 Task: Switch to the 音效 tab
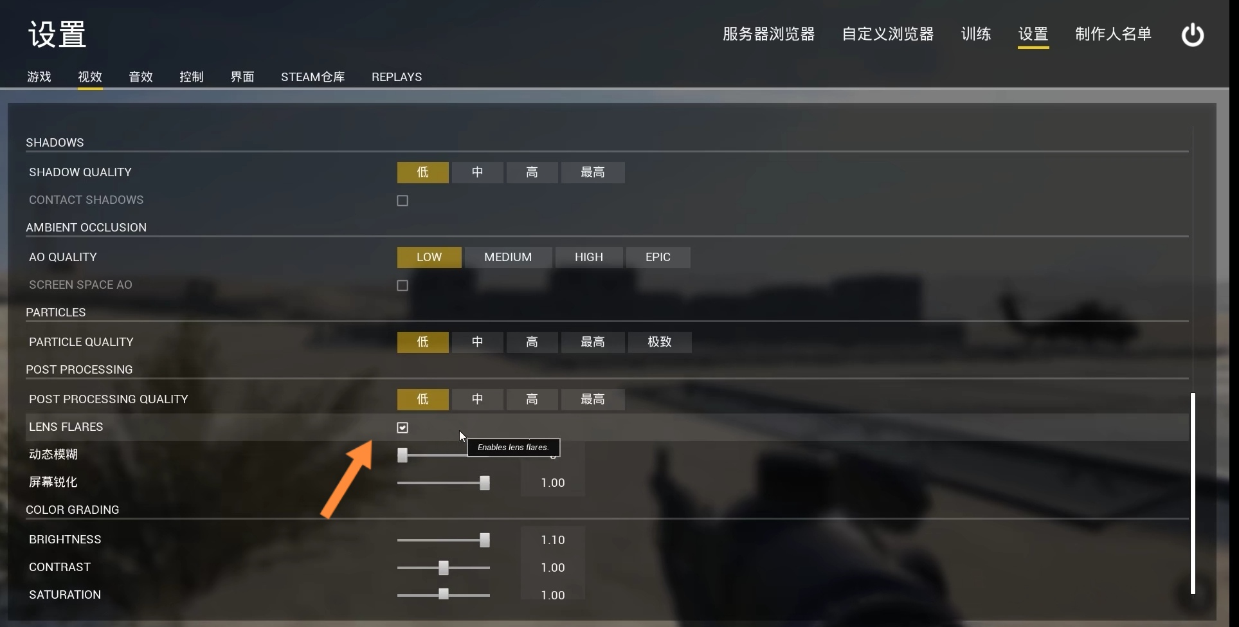[x=141, y=77]
